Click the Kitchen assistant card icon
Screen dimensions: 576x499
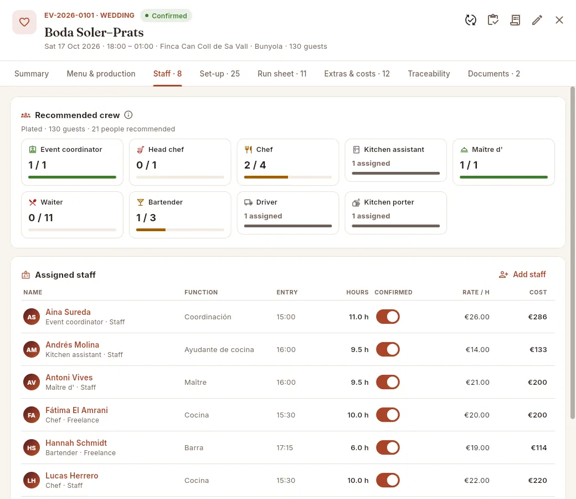point(356,149)
